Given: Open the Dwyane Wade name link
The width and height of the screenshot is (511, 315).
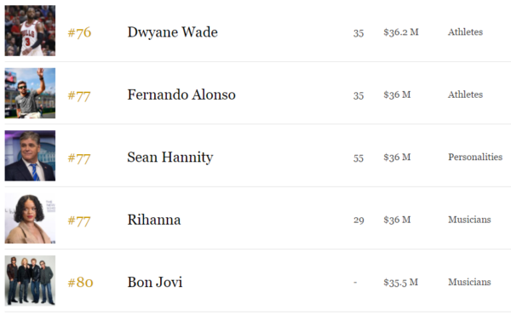Looking at the screenshot, I should click(172, 32).
